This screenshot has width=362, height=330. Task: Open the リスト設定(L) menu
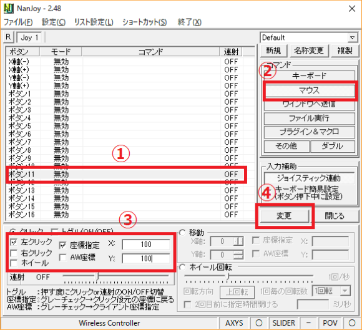[94, 22]
